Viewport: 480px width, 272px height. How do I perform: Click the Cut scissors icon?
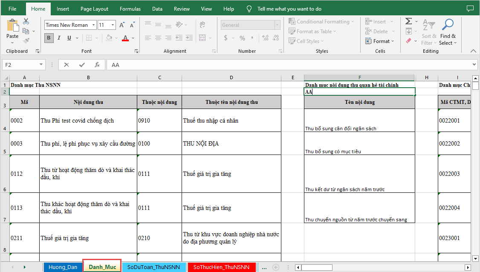point(26,21)
